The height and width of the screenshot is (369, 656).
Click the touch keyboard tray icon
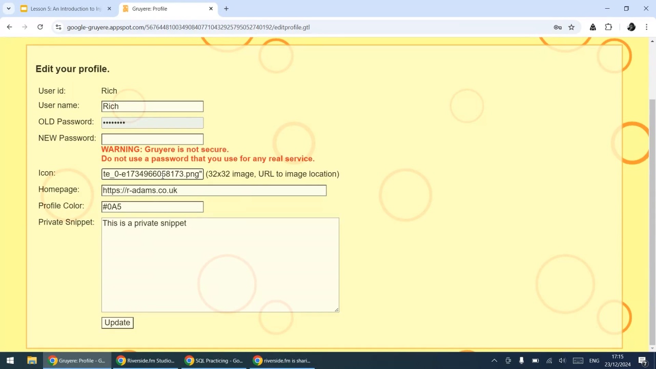[578, 360]
